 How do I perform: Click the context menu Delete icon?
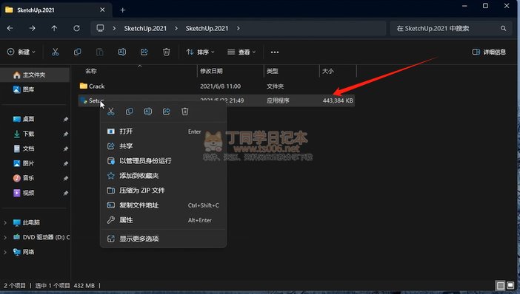tap(185, 112)
